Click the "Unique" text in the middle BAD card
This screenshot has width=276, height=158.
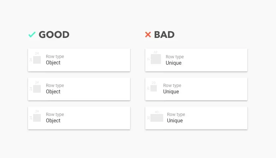[x=171, y=92]
